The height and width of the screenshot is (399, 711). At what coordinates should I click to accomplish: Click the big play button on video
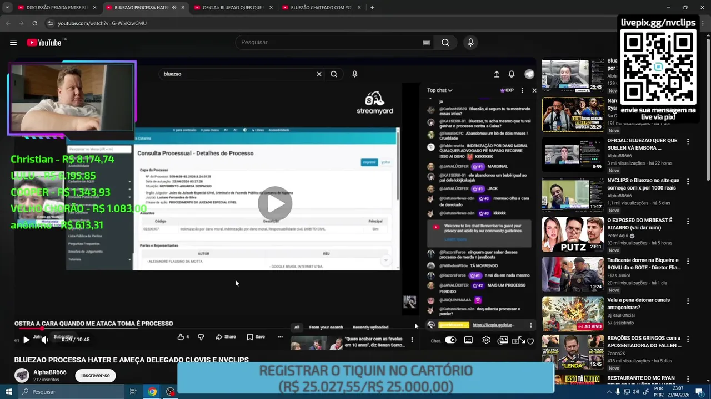coord(275,204)
